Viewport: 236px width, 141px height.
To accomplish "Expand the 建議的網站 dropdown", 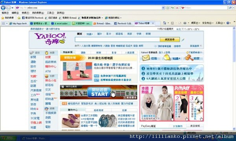I will (121, 18).
